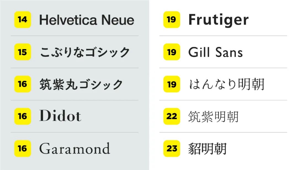Image resolution: width=298 pixels, height=170 pixels.
Task: Open the Helvetica Neue font entry
Action: 87,20
